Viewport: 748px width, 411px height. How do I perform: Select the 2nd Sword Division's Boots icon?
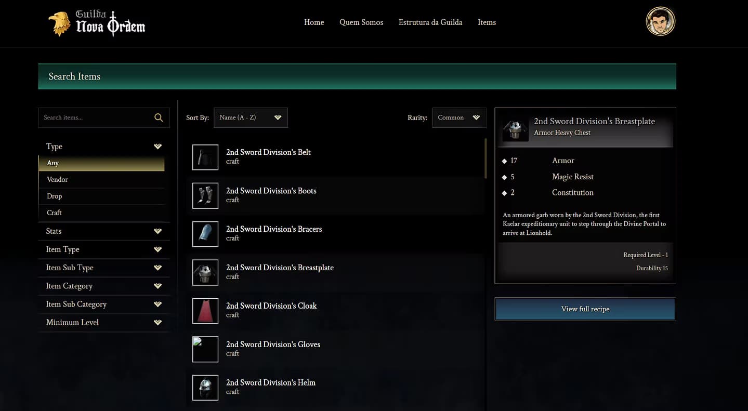pyautogui.click(x=205, y=196)
